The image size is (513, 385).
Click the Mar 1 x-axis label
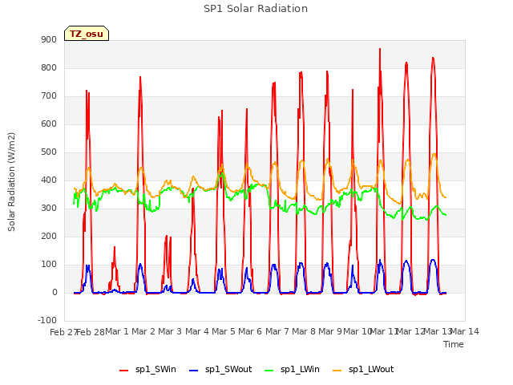pyautogui.click(x=117, y=331)
